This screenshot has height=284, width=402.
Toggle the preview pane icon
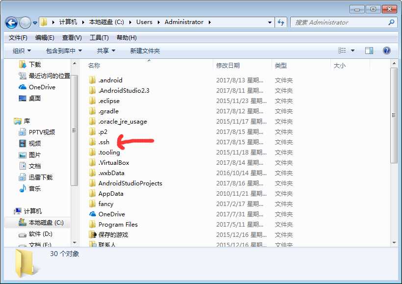tap(369, 51)
